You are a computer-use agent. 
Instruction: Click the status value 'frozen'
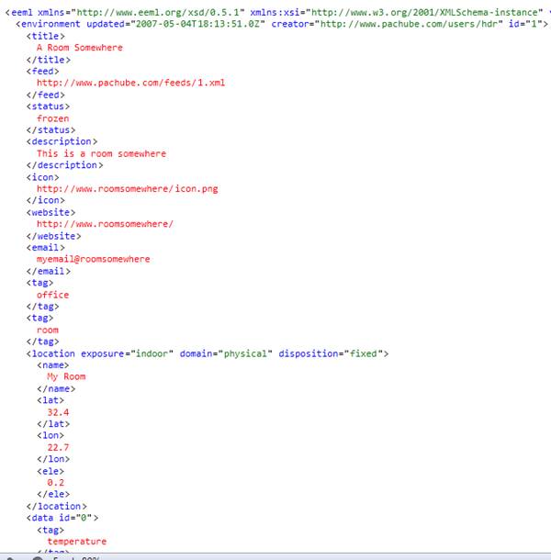[x=52, y=118]
